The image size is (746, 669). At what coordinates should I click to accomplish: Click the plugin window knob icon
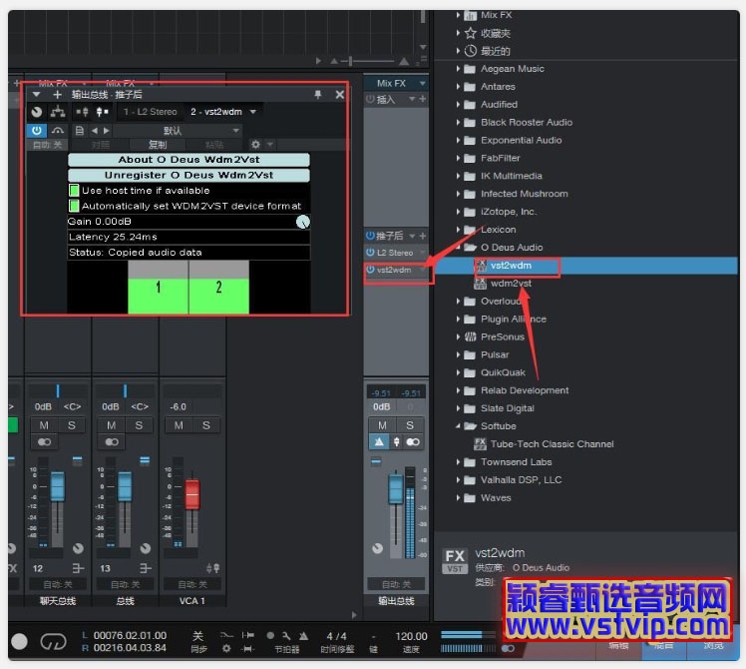point(37,112)
